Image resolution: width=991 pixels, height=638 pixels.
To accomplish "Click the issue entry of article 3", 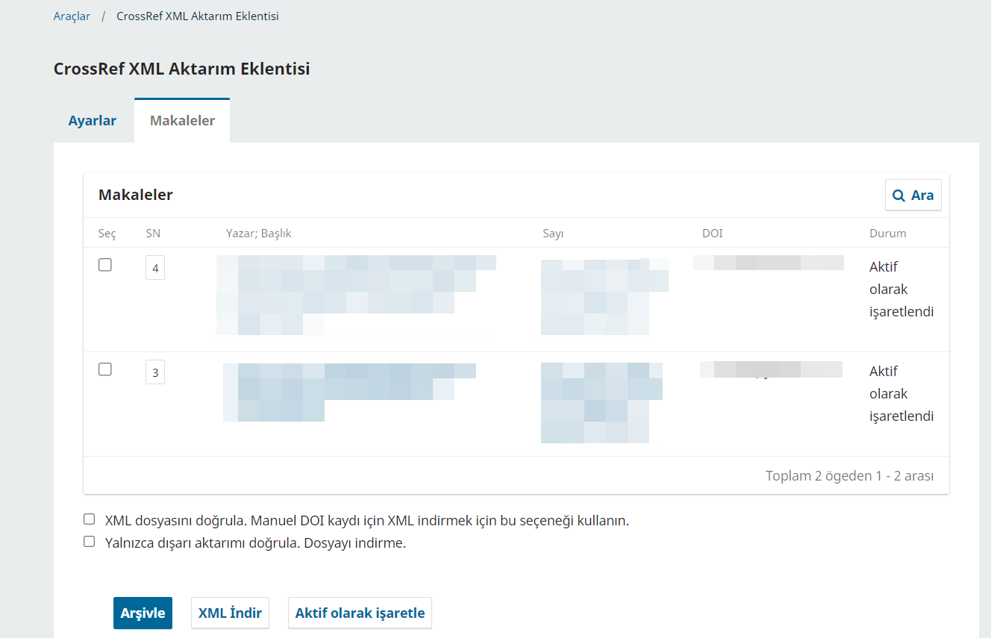I will click(x=601, y=403).
